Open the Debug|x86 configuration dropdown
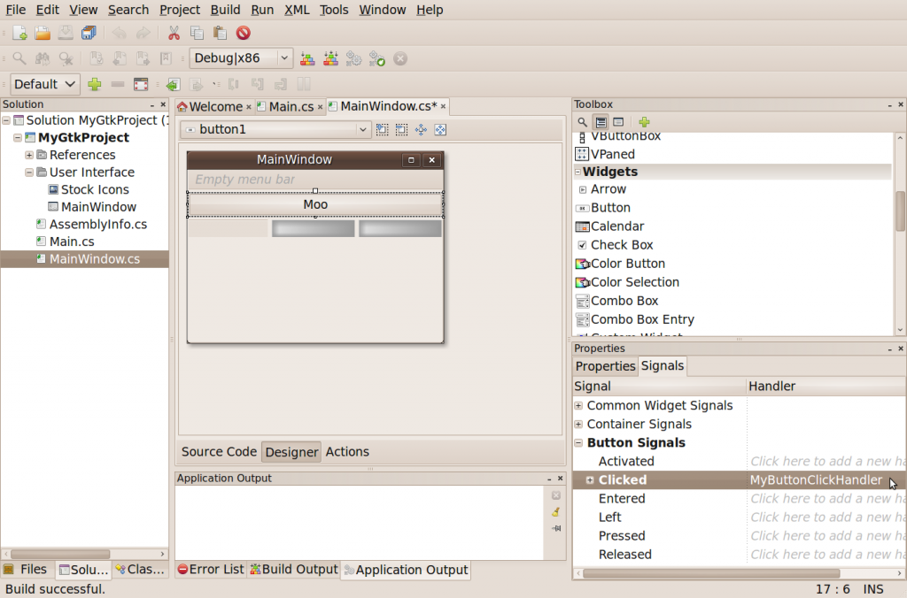The image size is (907, 598). pyautogui.click(x=241, y=58)
